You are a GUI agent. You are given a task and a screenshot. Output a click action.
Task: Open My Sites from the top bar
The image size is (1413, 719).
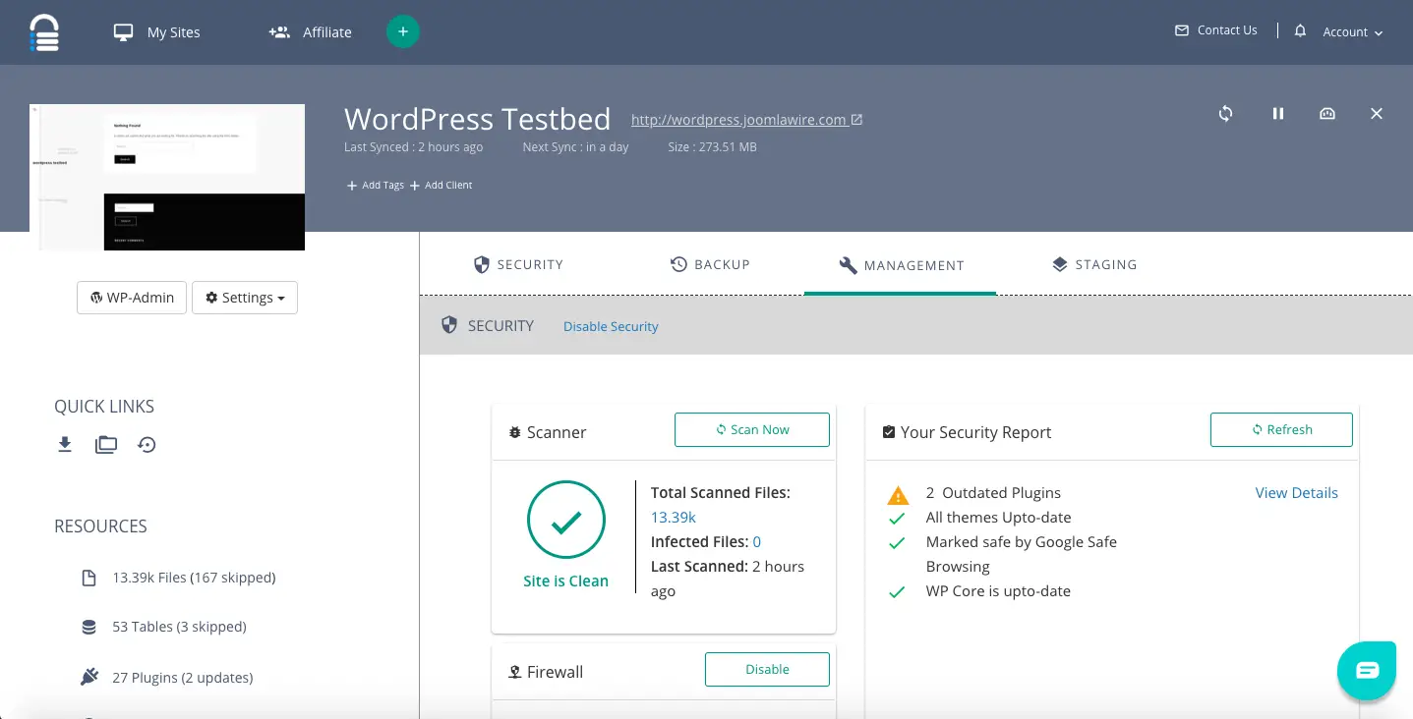pyautogui.click(x=157, y=32)
